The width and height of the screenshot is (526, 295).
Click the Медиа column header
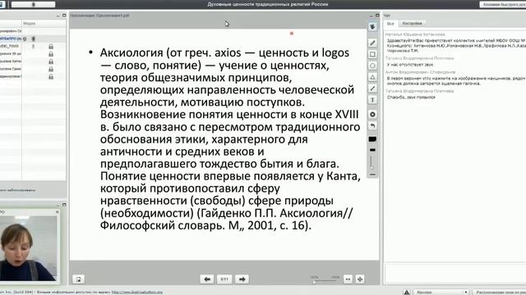(30, 24)
